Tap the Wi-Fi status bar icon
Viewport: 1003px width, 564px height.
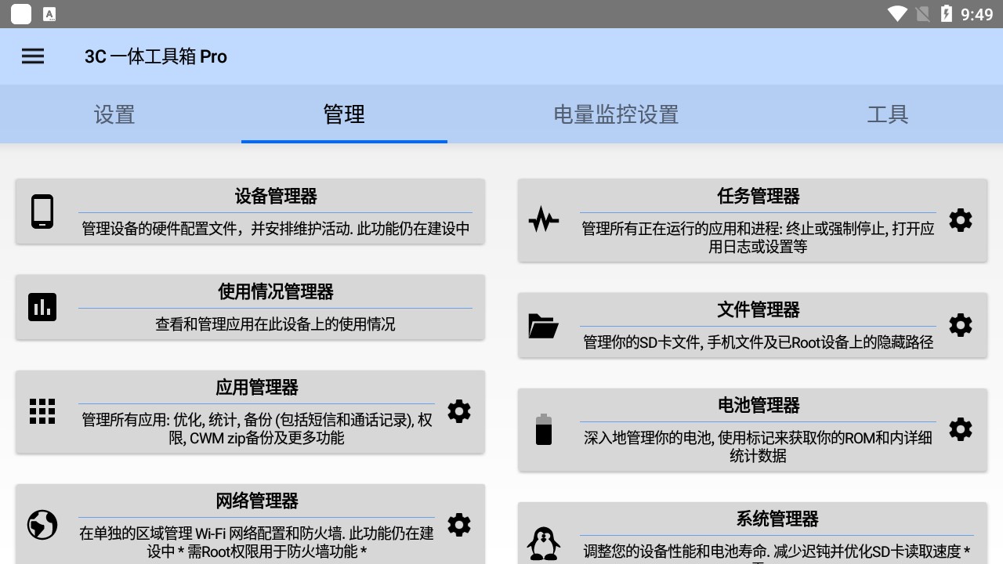(x=897, y=14)
